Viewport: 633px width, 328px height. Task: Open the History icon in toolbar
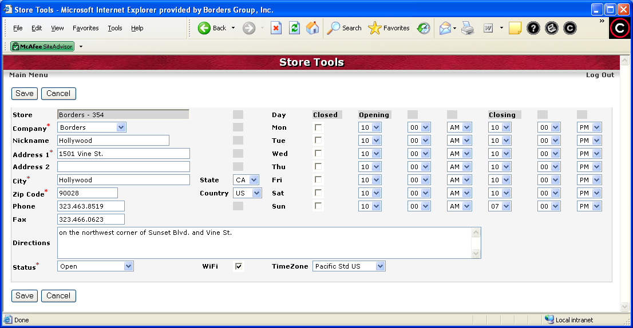click(x=424, y=28)
